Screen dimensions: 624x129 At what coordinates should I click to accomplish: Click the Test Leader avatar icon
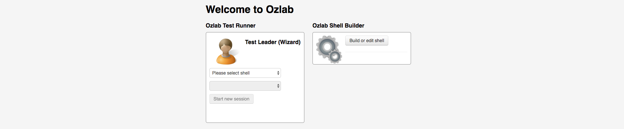pyautogui.click(x=227, y=52)
